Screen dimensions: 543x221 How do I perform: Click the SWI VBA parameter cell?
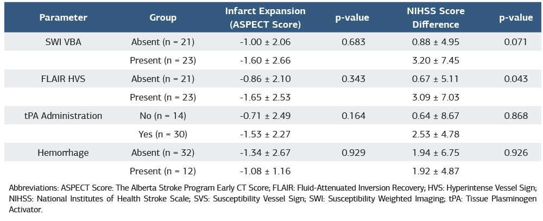(x=63, y=42)
